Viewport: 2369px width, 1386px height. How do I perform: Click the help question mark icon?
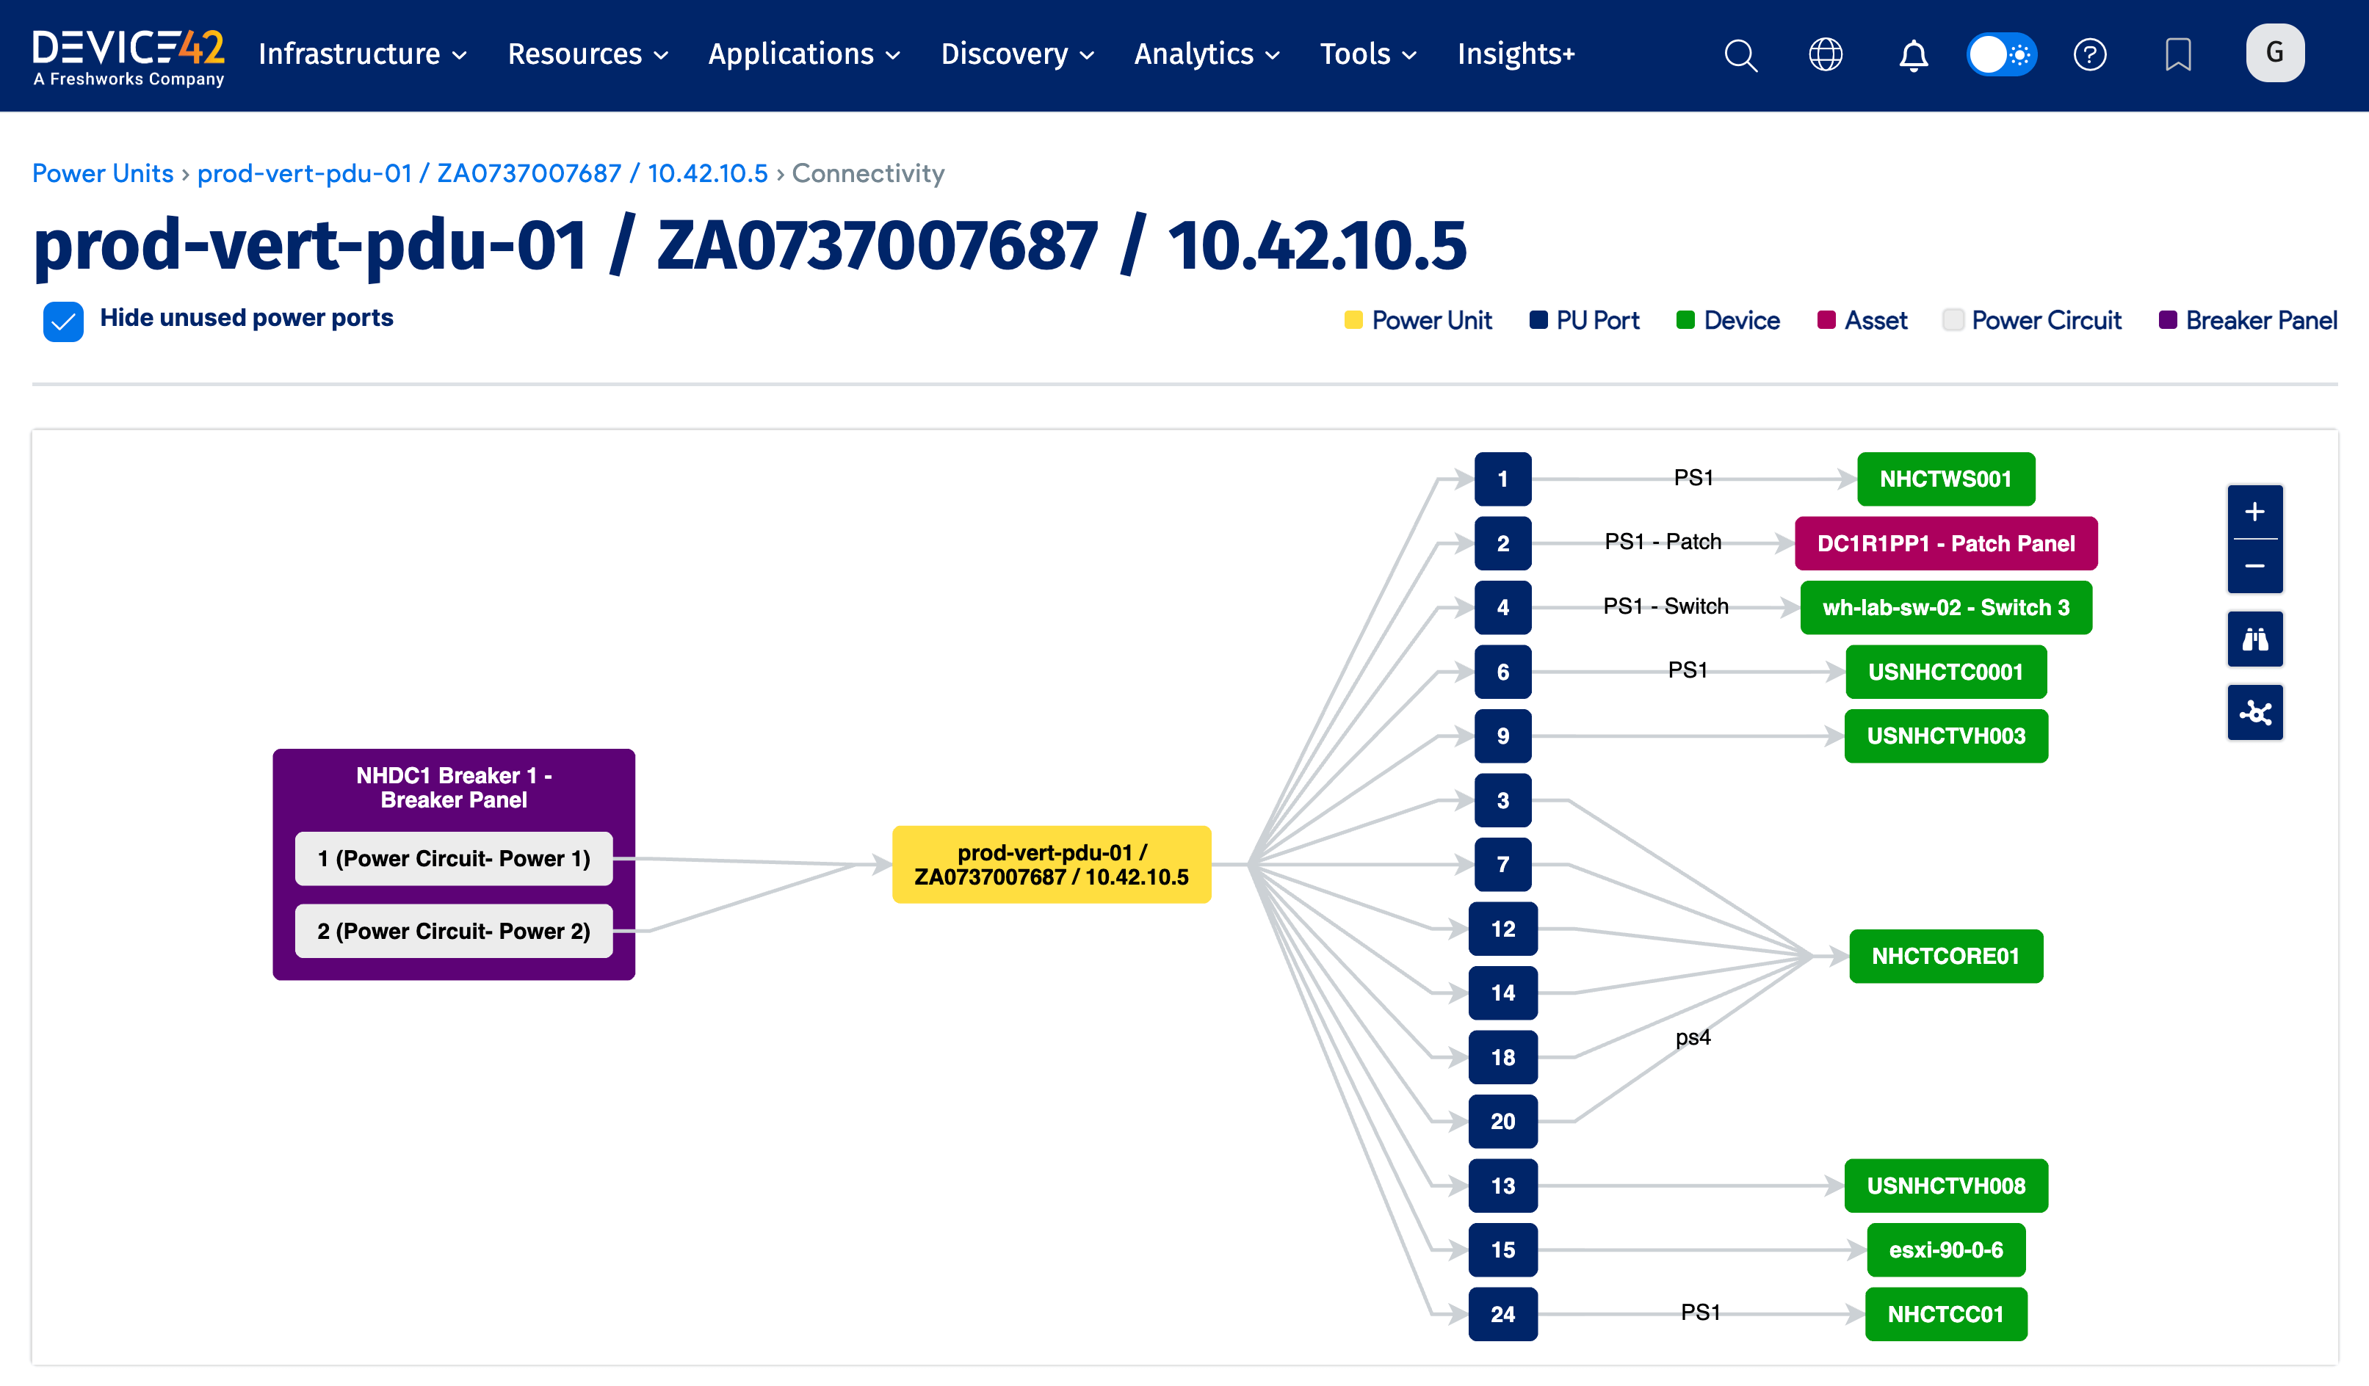(x=2089, y=54)
